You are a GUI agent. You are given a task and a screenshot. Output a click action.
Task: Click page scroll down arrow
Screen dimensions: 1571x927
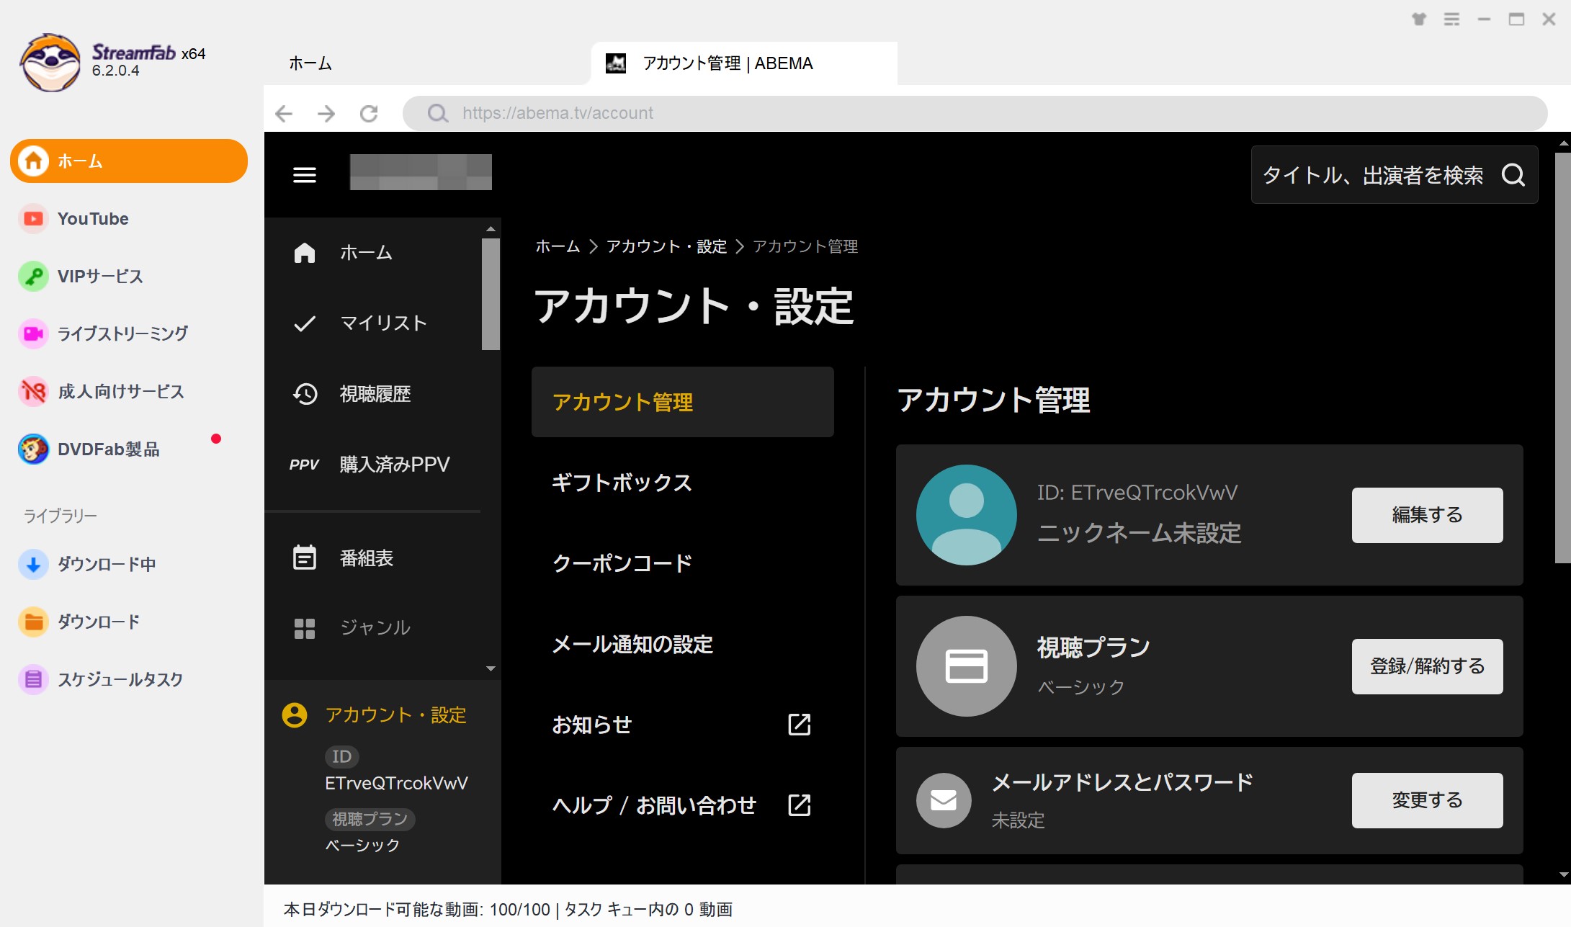tap(1564, 875)
